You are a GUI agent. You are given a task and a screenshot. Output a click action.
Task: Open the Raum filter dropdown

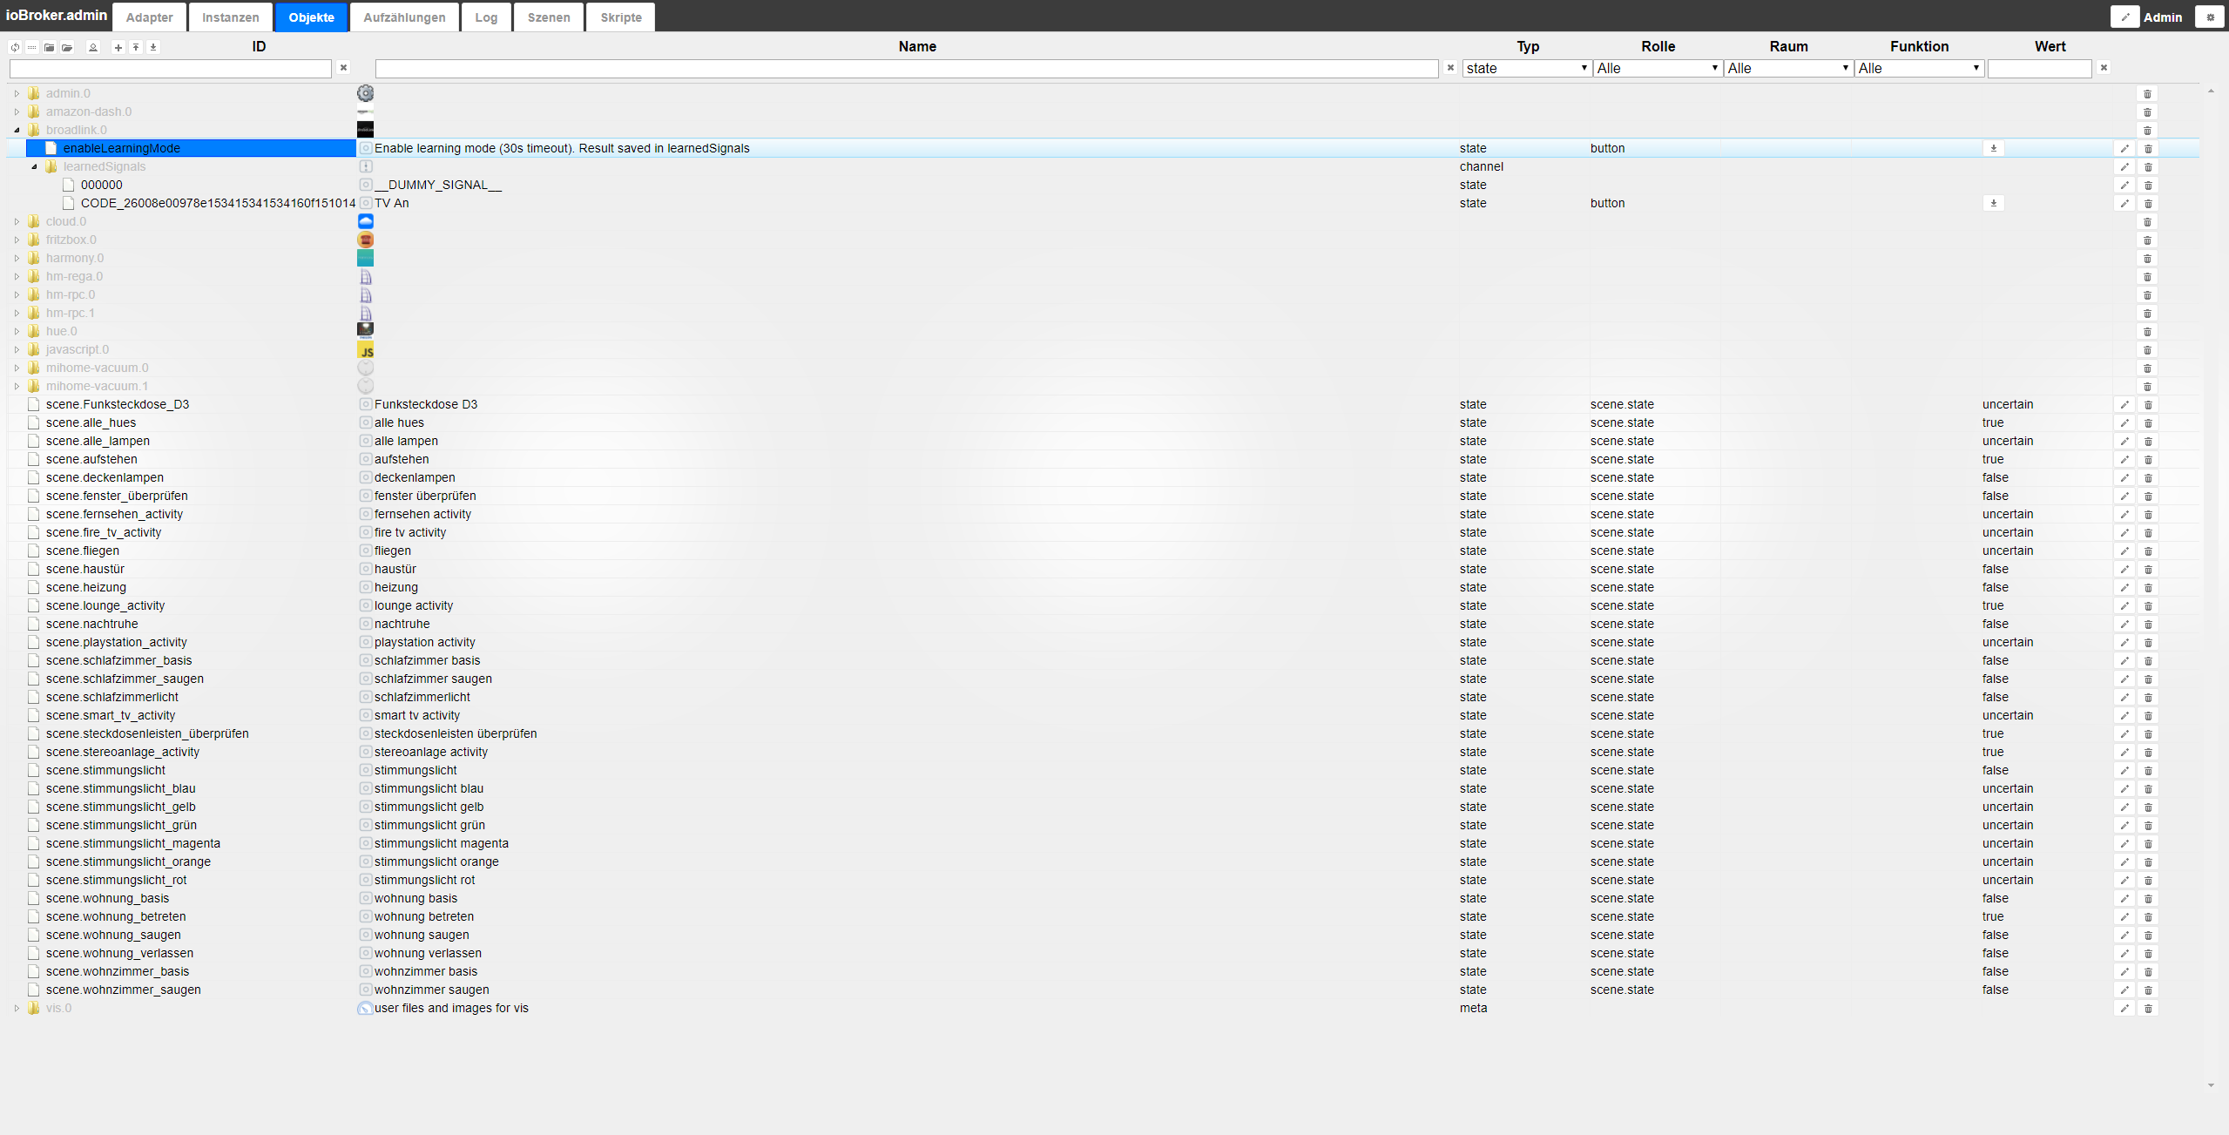1787,68
